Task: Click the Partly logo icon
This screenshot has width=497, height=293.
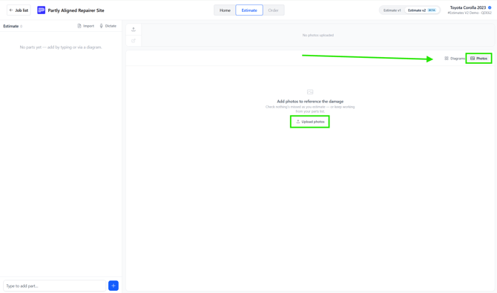Action: click(x=42, y=10)
